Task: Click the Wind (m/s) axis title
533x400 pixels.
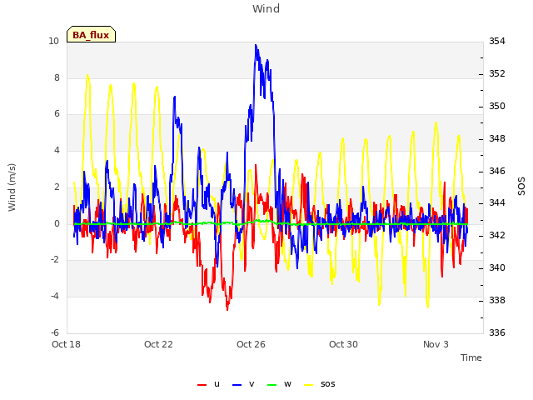Action: [12, 187]
